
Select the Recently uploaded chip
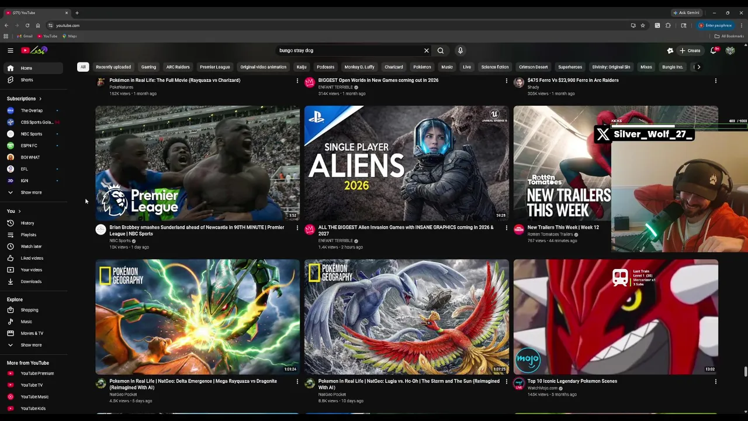(113, 67)
